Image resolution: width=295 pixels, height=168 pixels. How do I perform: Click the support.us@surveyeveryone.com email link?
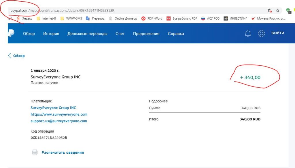(59, 121)
